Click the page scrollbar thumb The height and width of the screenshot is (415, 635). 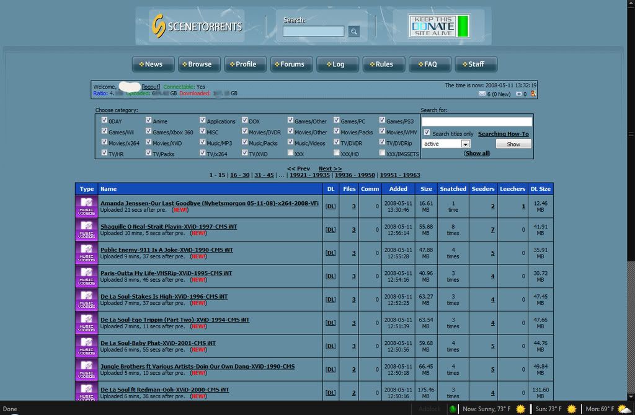point(631,133)
